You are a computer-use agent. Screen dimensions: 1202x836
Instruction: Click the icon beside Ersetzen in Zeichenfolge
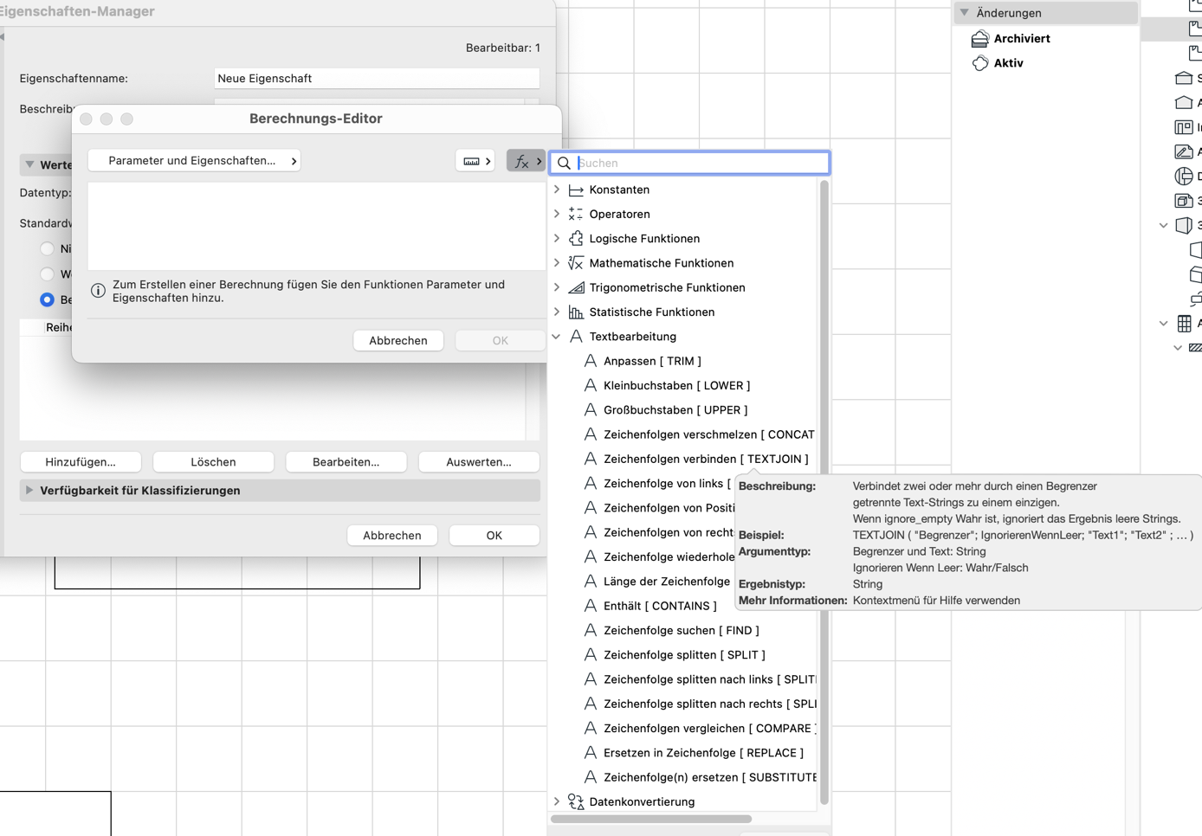[590, 753]
